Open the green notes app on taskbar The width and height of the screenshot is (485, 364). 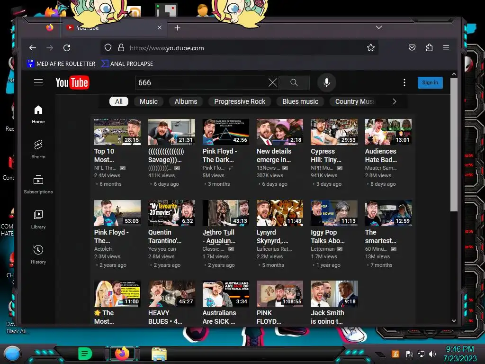(x=85, y=354)
